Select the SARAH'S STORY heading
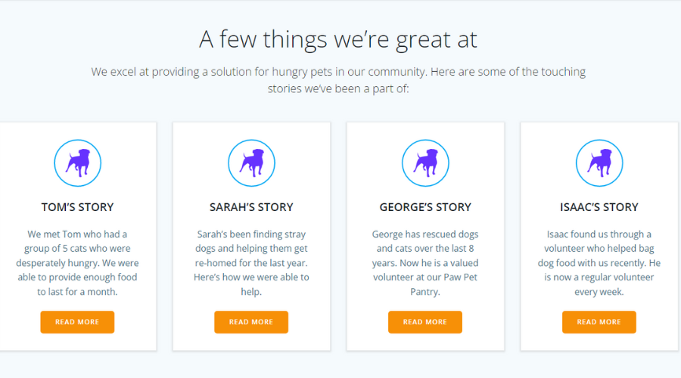Viewport: 681px width, 378px height. 251,207
